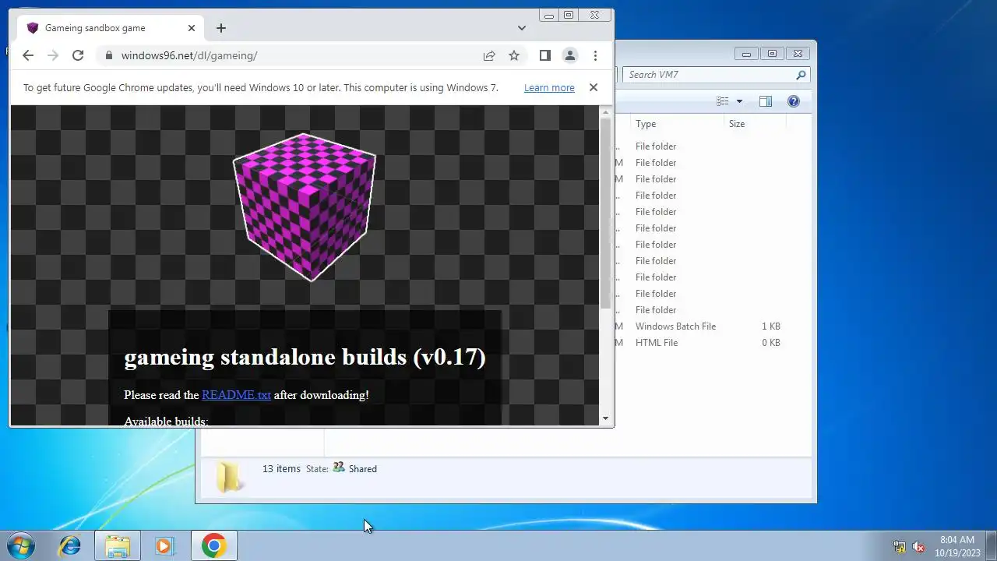Open the Windows Start menu
Image resolution: width=997 pixels, height=561 pixels.
click(x=21, y=545)
